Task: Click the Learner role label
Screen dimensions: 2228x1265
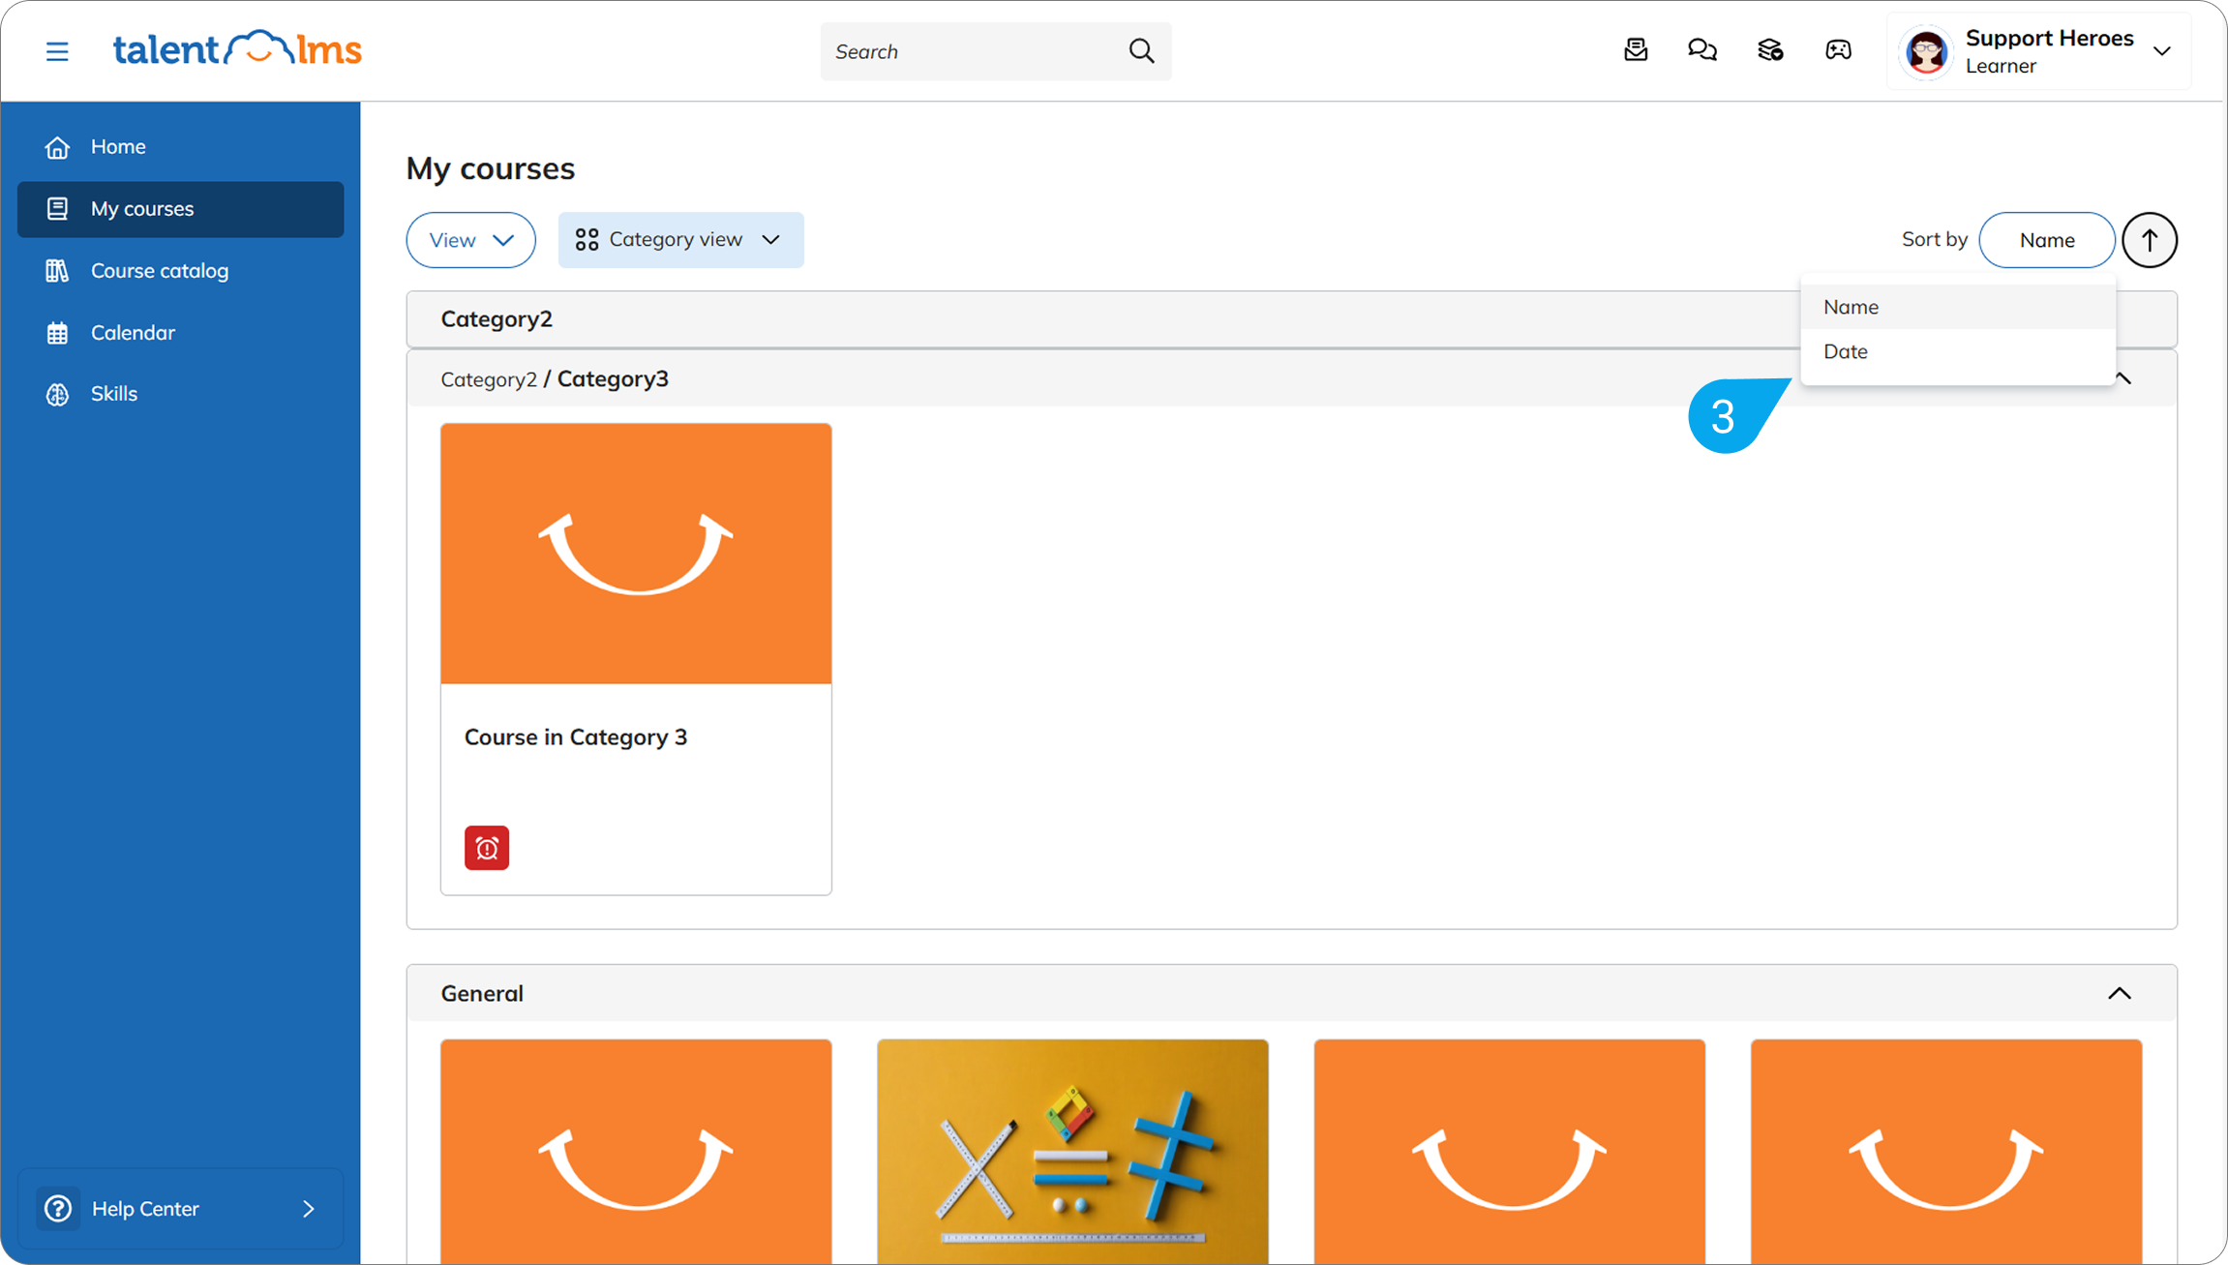Action: click(2001, 67)
